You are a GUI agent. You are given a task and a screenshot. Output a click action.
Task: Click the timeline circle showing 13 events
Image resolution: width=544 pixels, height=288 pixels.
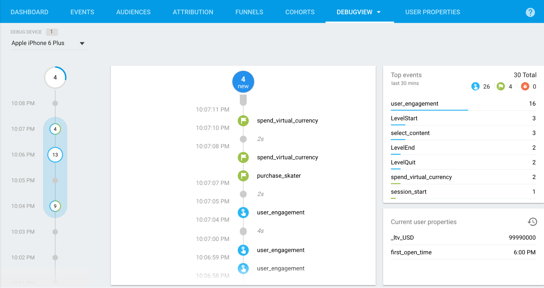(55, 155)
